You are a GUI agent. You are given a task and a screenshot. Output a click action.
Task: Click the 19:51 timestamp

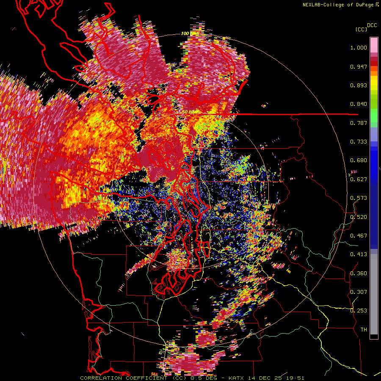point(295,378)
